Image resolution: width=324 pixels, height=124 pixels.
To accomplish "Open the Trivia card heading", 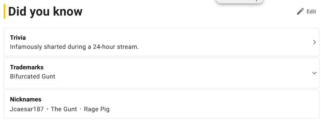I will point(18,38).
